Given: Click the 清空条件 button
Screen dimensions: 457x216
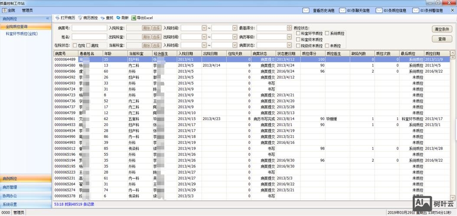Looking at the screenshot, I should coord(442,29).
